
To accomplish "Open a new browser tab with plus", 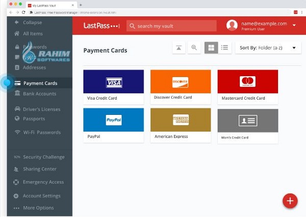I will click(x=81, y=5).
